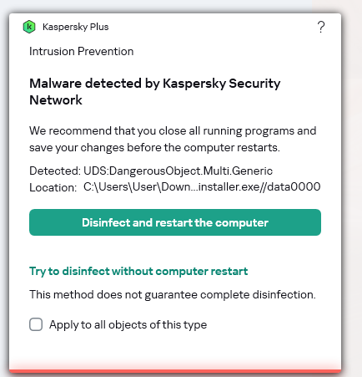362x377 pixels.
Task: Enable the Apply to all objects checkbox
Action: pyautogui.click(x=36, y=324)
